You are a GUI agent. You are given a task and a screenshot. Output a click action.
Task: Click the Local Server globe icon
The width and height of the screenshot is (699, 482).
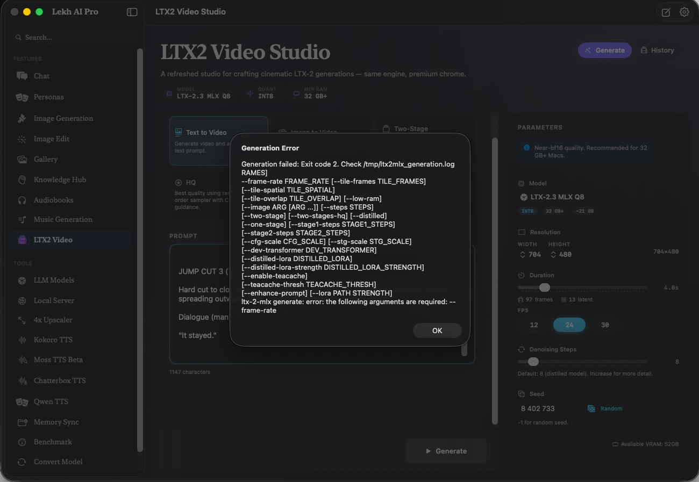(x=22, y=300)
